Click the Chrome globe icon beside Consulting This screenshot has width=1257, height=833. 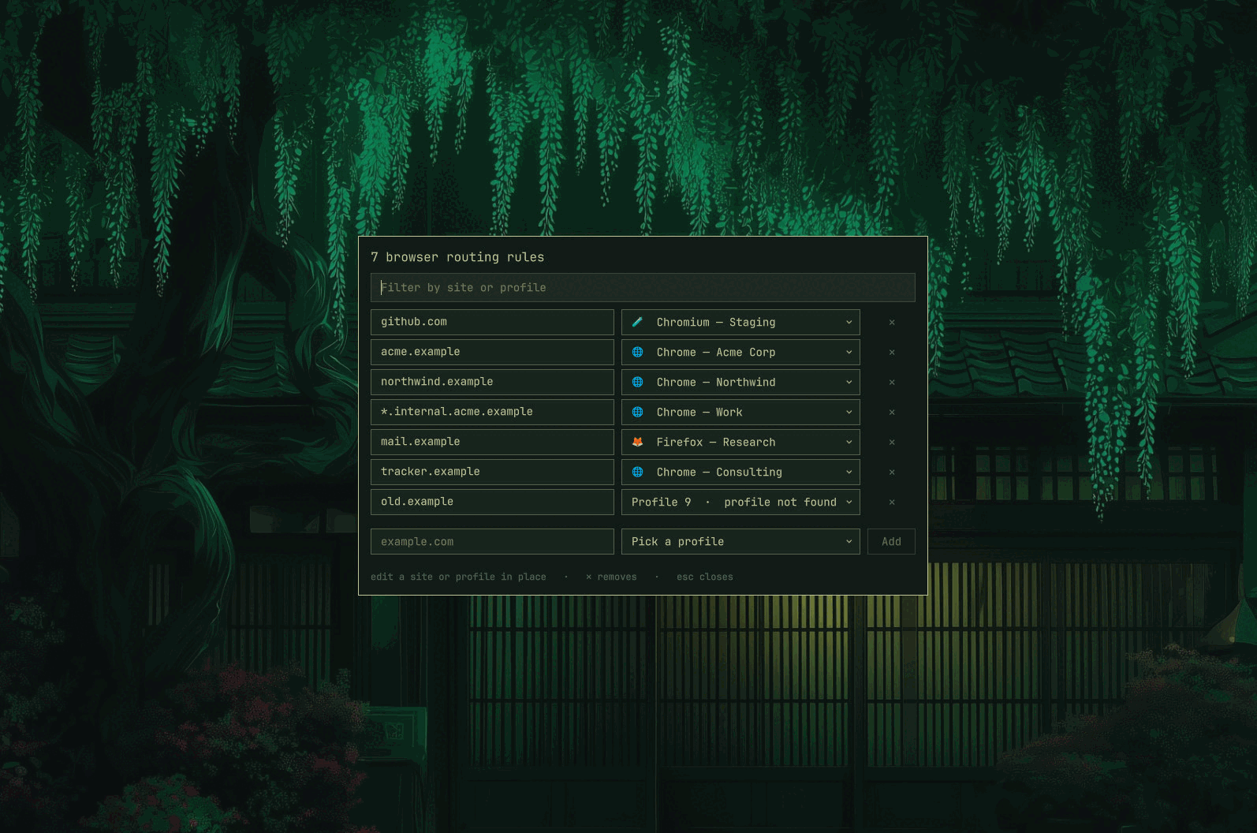tap(637, 472)
